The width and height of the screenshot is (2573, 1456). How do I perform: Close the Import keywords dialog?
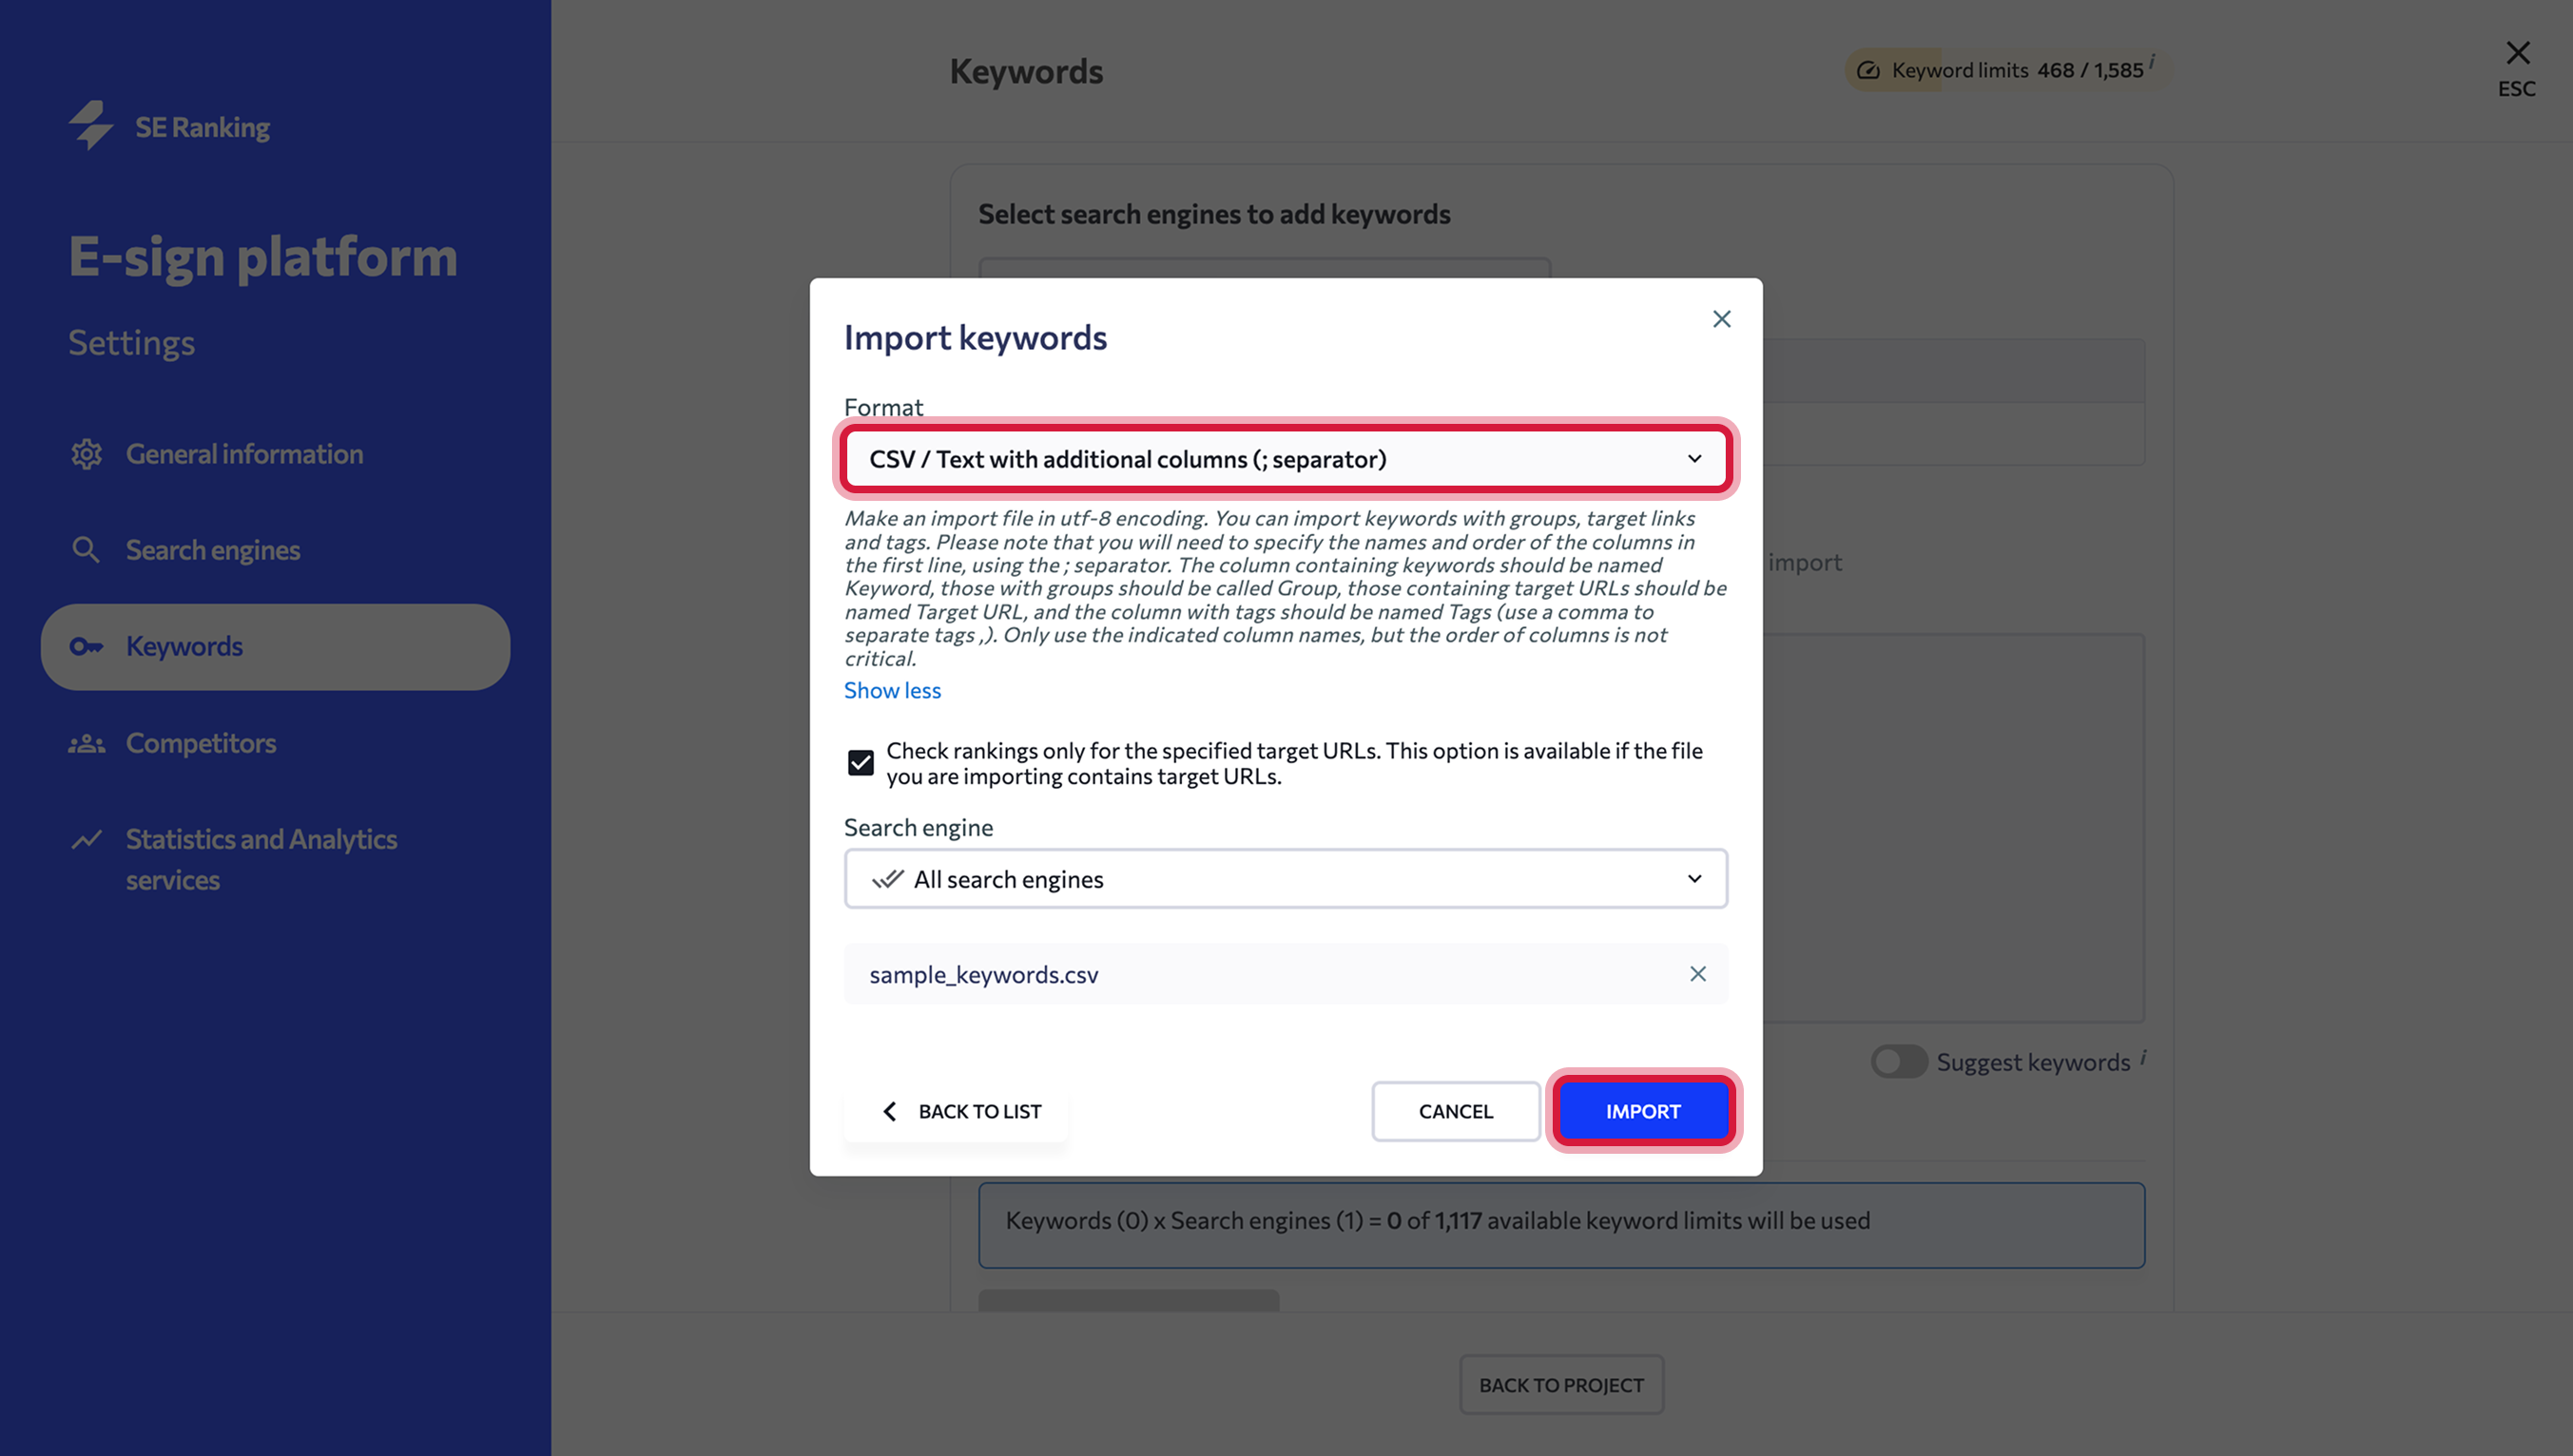click(1721, 319)
